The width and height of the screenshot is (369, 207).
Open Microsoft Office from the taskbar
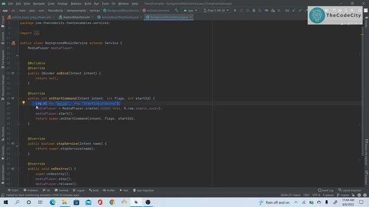tap(100, 202)
